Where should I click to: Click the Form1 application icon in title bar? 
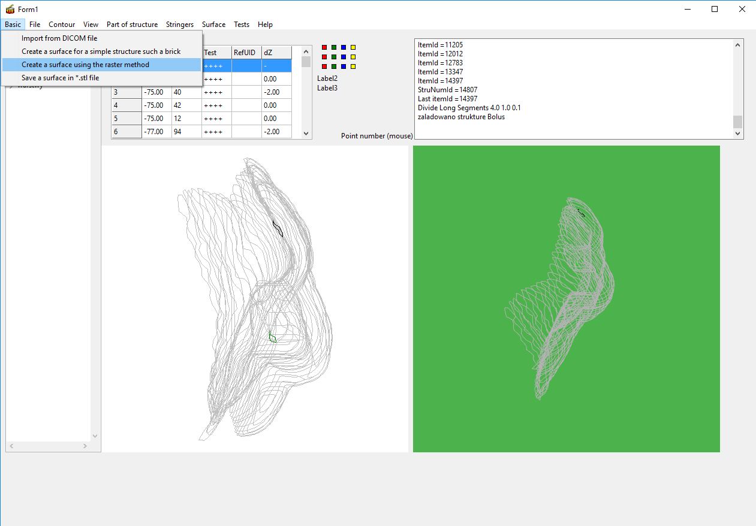[10, 9]
